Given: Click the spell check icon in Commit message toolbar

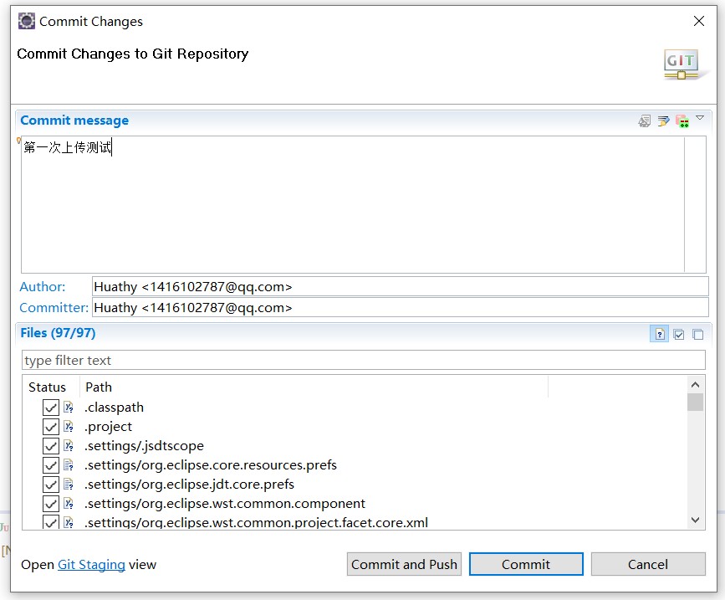Looking at the screenshot, I should [x=644, y=121].
